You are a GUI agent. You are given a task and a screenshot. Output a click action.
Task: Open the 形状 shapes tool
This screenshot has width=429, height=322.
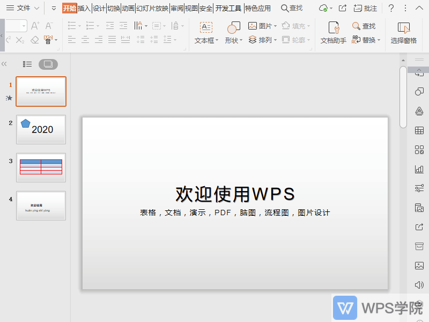232,32
